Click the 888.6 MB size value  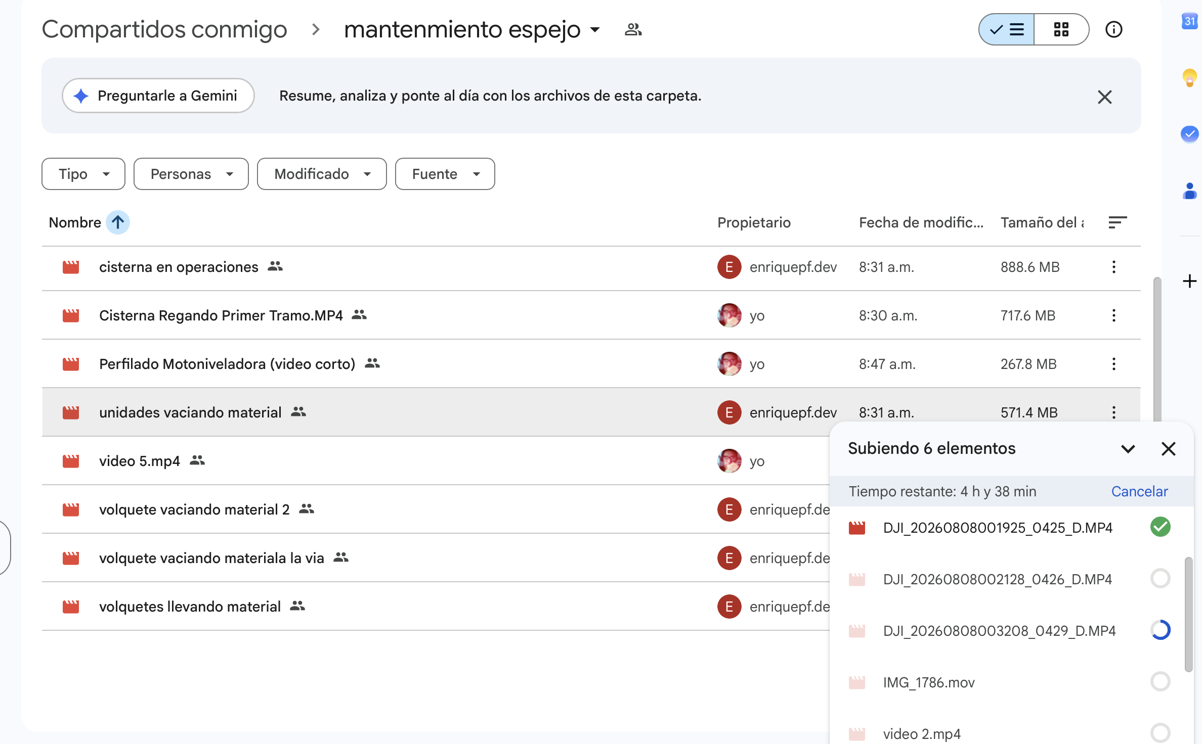coord(1030,267)
